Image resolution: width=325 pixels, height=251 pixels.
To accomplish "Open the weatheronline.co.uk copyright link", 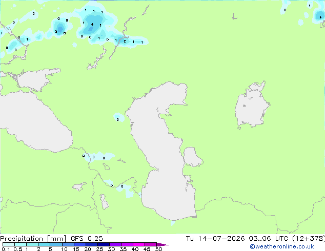I will coord(282,246).
